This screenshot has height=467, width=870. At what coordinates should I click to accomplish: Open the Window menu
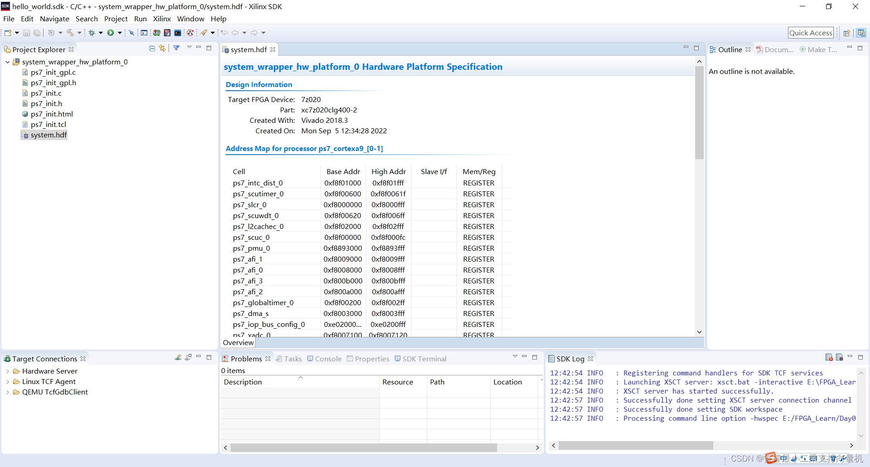(191, 19)
